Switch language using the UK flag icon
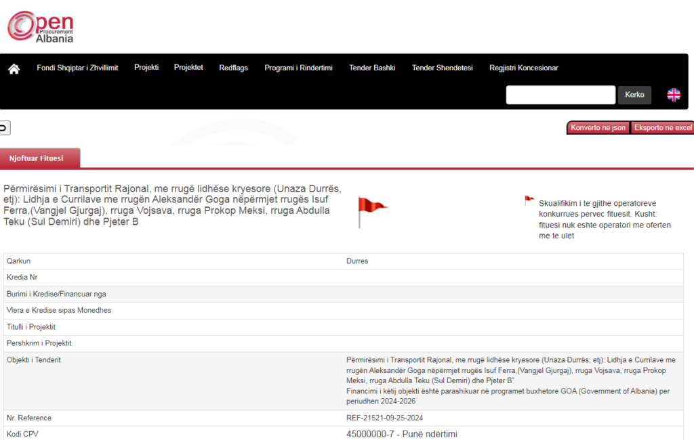This screenshot has width=694, height=440. click(673, 95)
